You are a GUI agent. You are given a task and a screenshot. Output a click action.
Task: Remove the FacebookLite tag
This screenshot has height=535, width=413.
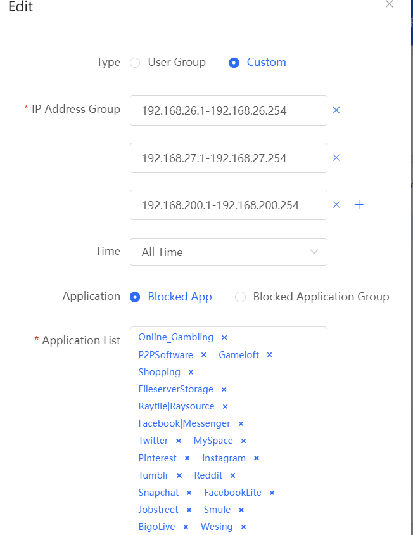(x=272, y=493)
